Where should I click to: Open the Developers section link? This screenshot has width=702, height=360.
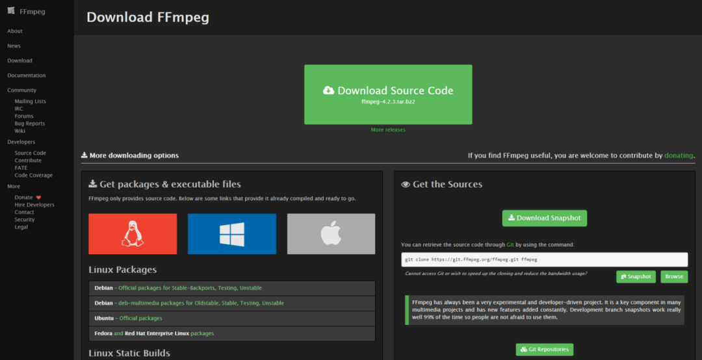pyautogui.click(x=21, y=142)
